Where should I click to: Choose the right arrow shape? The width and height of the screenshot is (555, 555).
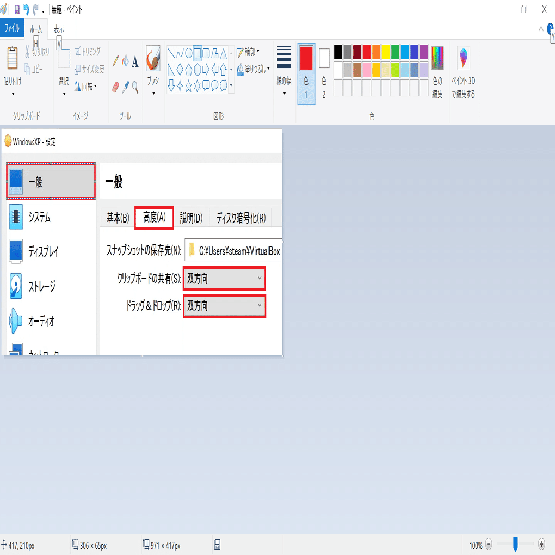click(x=206, y=70)
